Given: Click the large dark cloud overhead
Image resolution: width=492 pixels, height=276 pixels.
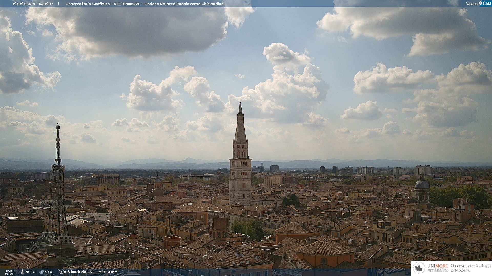Looking at the screenshot, I should tap(143, 31).
